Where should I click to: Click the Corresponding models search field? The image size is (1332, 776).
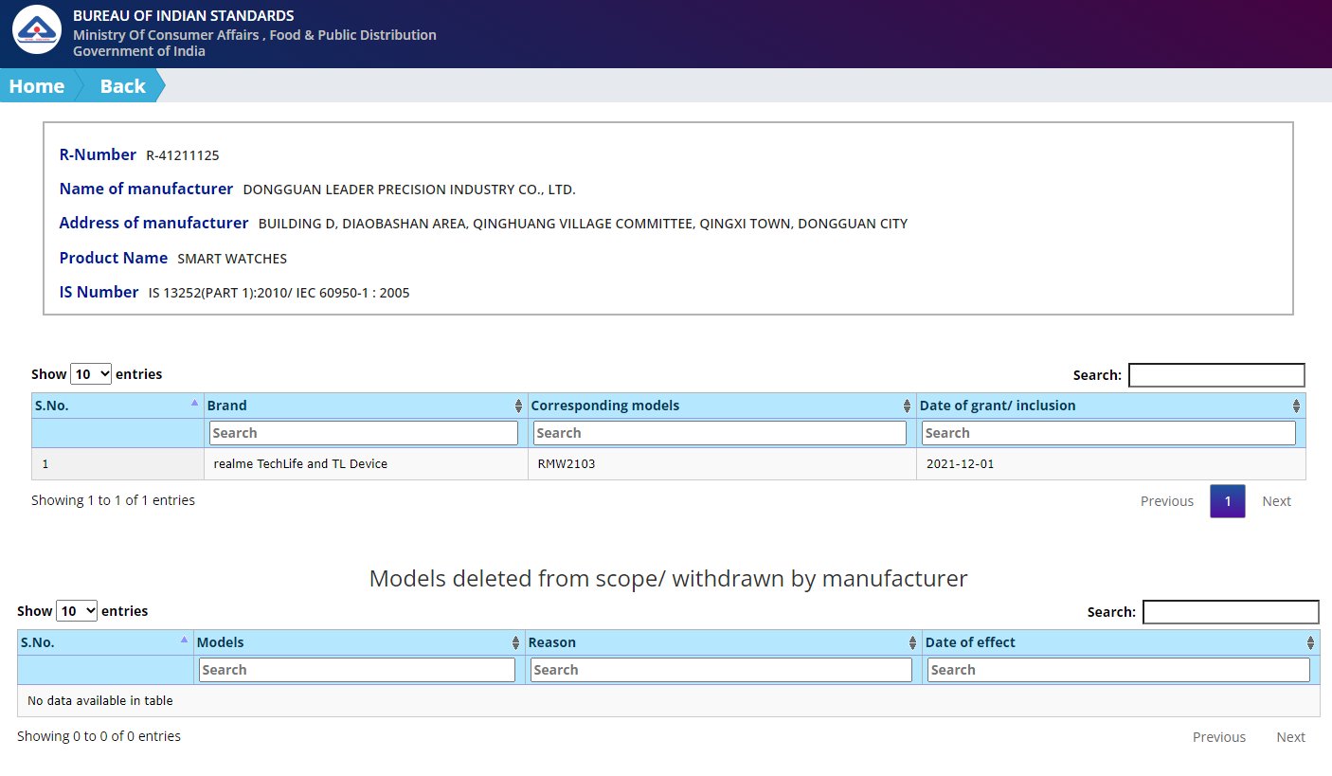tap(720, 433)
